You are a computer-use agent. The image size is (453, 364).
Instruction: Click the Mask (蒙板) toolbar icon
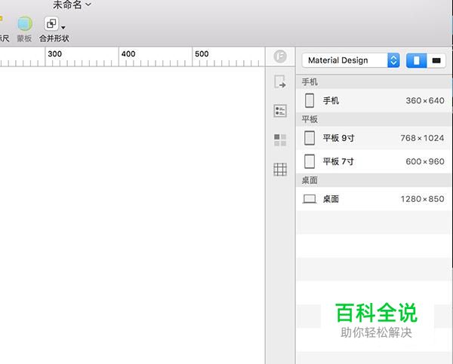(25, 24)
